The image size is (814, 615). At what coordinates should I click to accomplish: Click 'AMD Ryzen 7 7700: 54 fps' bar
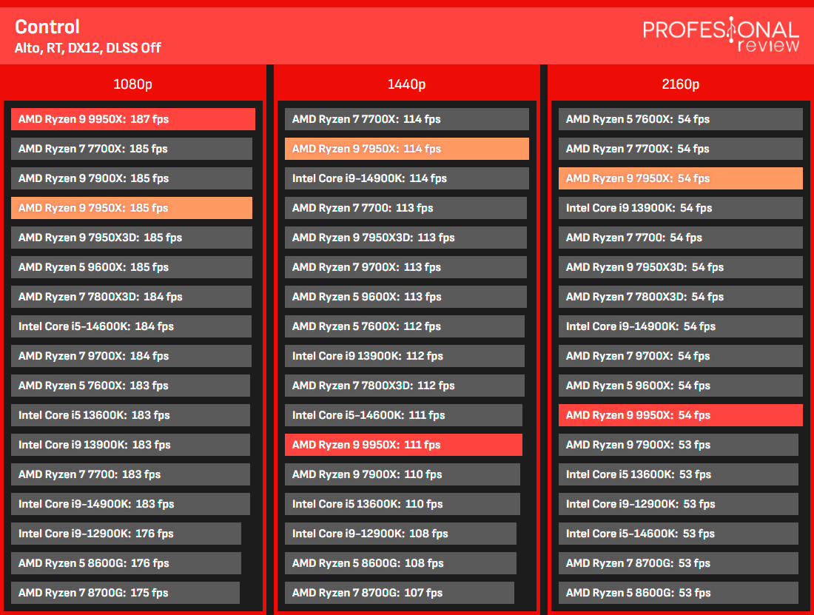point(681,237)
